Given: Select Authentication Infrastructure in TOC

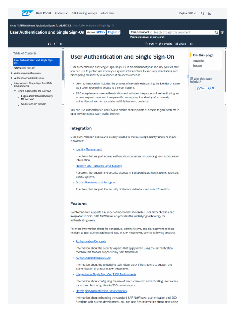Looking at the screenshot, I should click(29, 78).
